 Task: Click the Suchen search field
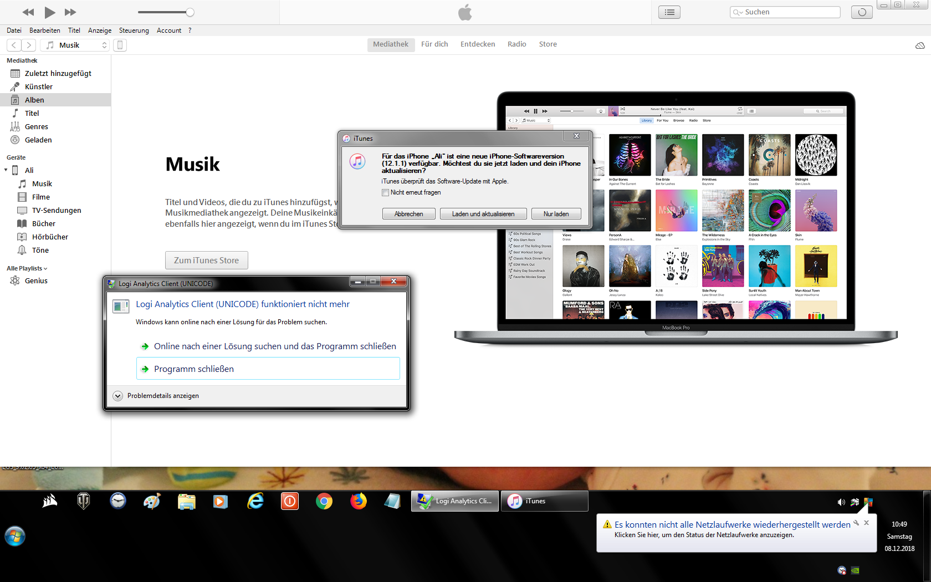pos(785,12)
